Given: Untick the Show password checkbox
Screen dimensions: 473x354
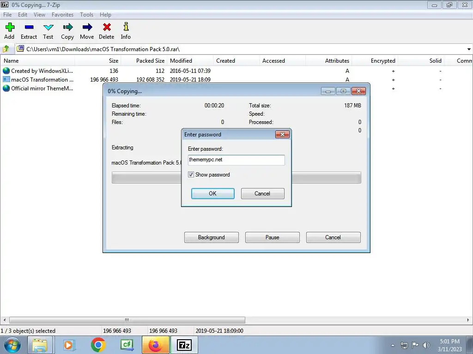Looking at the screenshot, I should 191,175.
